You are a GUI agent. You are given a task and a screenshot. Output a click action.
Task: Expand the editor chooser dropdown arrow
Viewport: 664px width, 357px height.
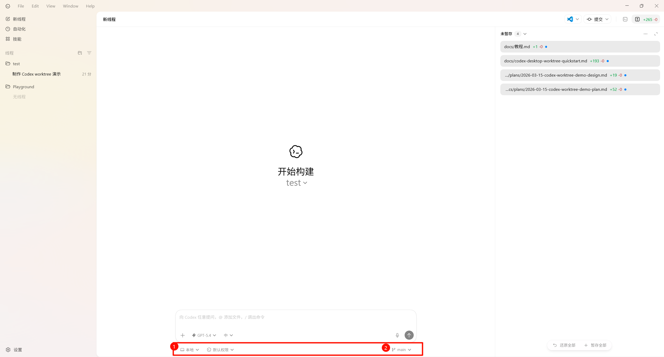[577, 19]
